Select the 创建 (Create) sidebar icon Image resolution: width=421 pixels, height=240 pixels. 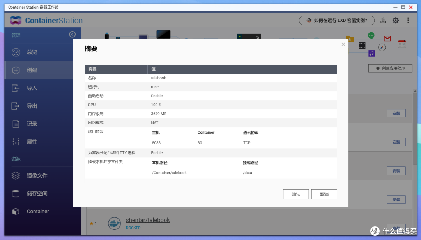click(x=31, y=70)
